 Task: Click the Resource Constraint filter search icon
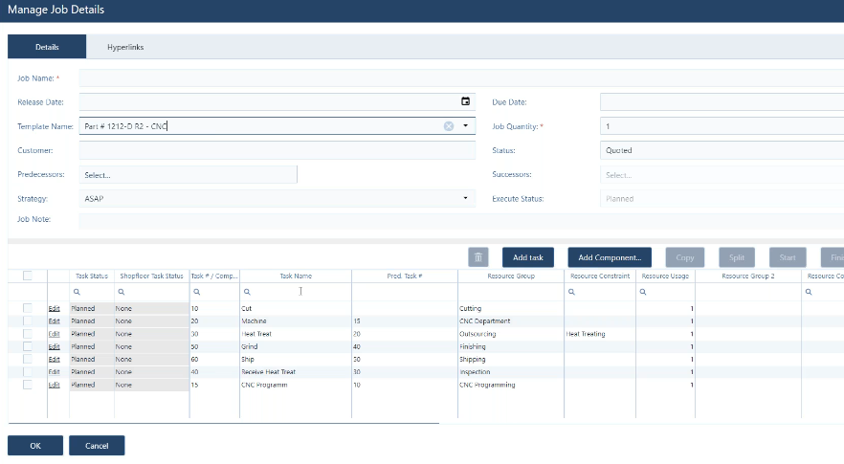point(571,292)
